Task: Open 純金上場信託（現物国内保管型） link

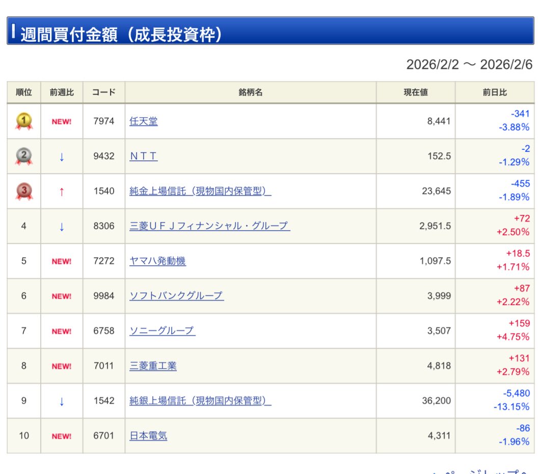Action: tap(200, 191)
